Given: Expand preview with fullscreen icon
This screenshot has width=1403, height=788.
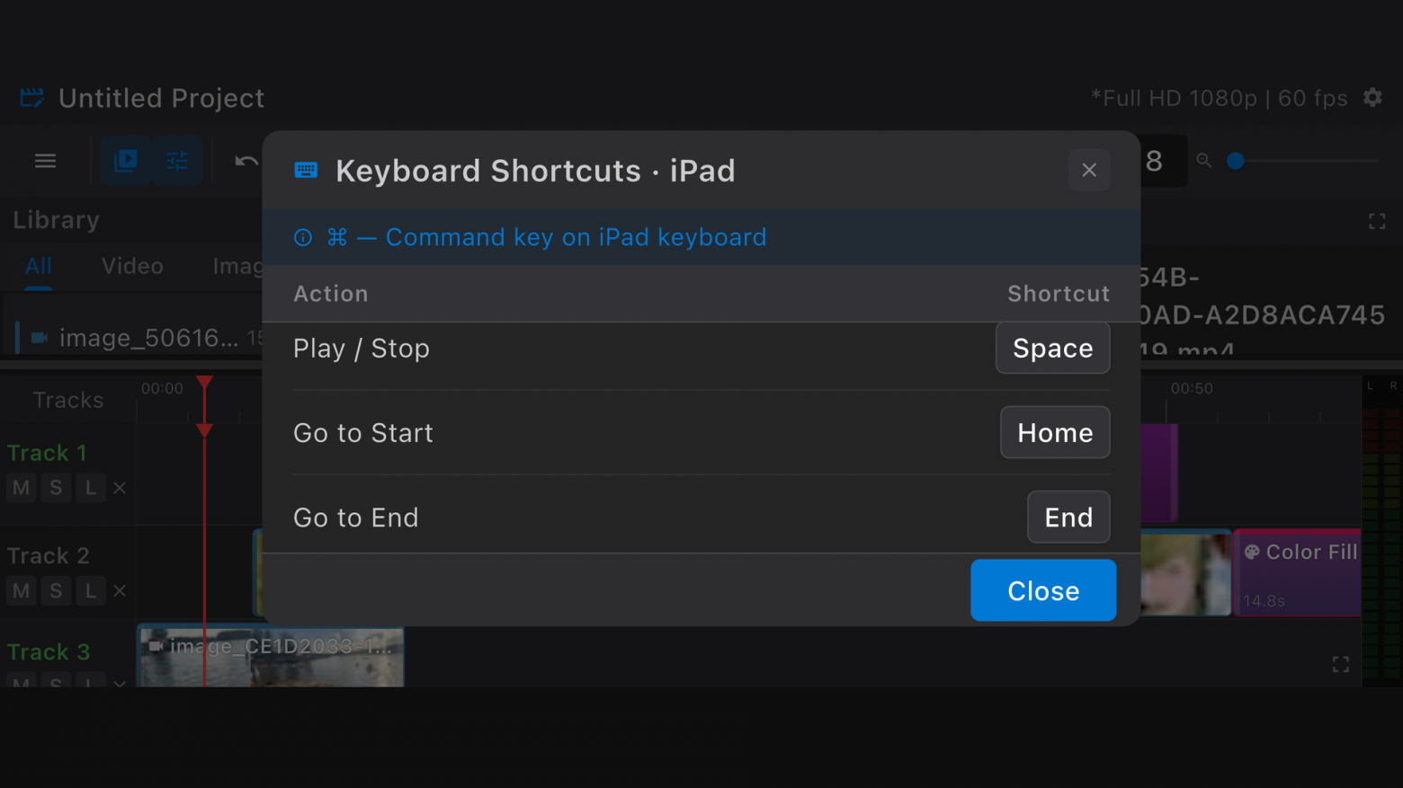Looking at the screenshot, I should click(1377, 221).
